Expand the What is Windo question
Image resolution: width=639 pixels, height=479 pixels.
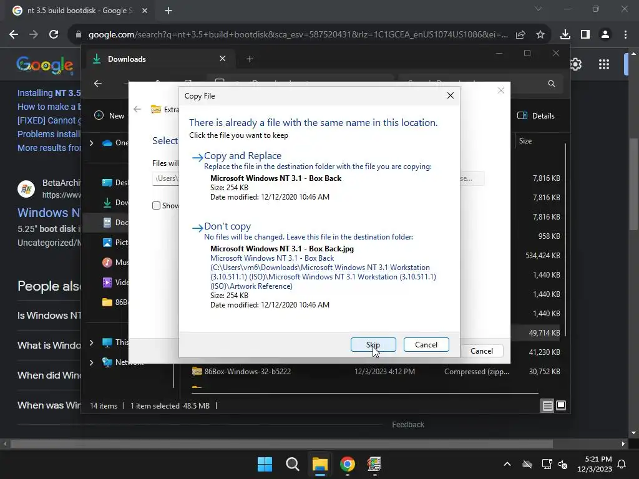click(x=49, y=346)
